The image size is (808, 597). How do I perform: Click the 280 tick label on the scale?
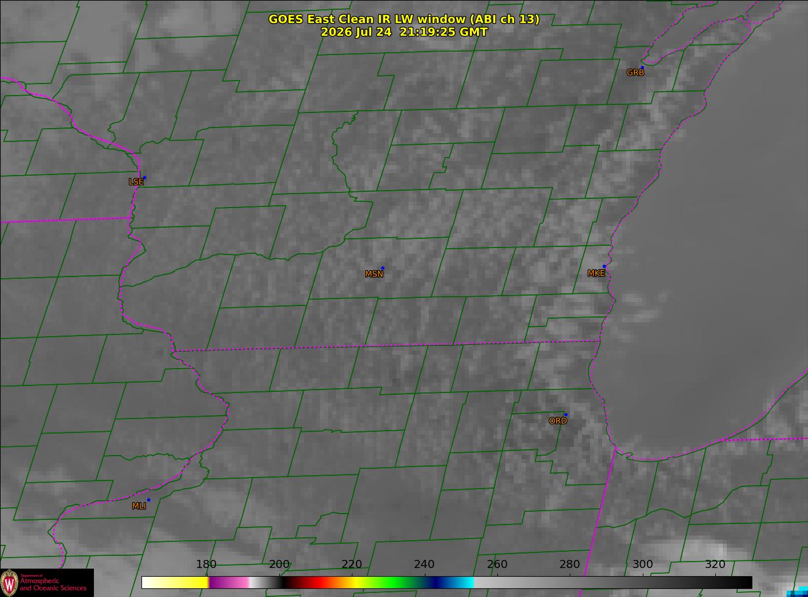coord(570,565)
